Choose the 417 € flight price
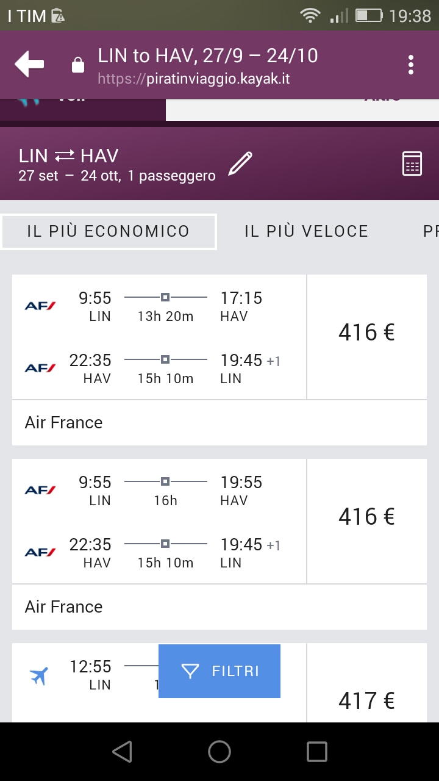Viewport: 439px width, 781px height. click(366, 702)
